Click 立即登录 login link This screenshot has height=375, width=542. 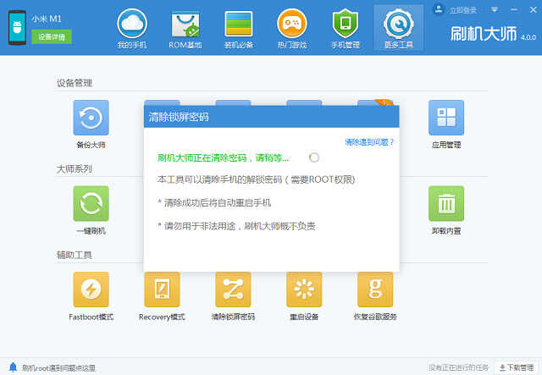pyautogui.click(x=463, y=10)
